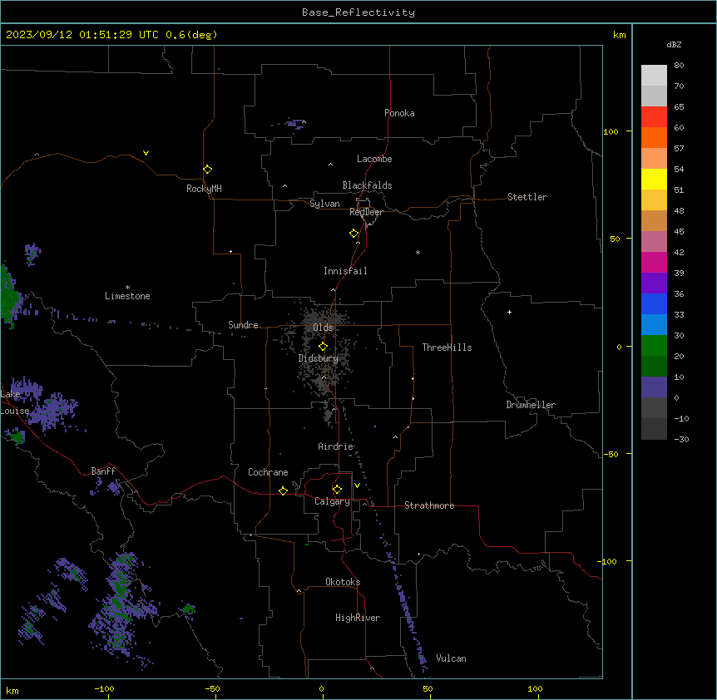The image size is (717, 700).
Task: Click the dBZ legend heading
Action: pyautogui.click(x=674, y=44)
